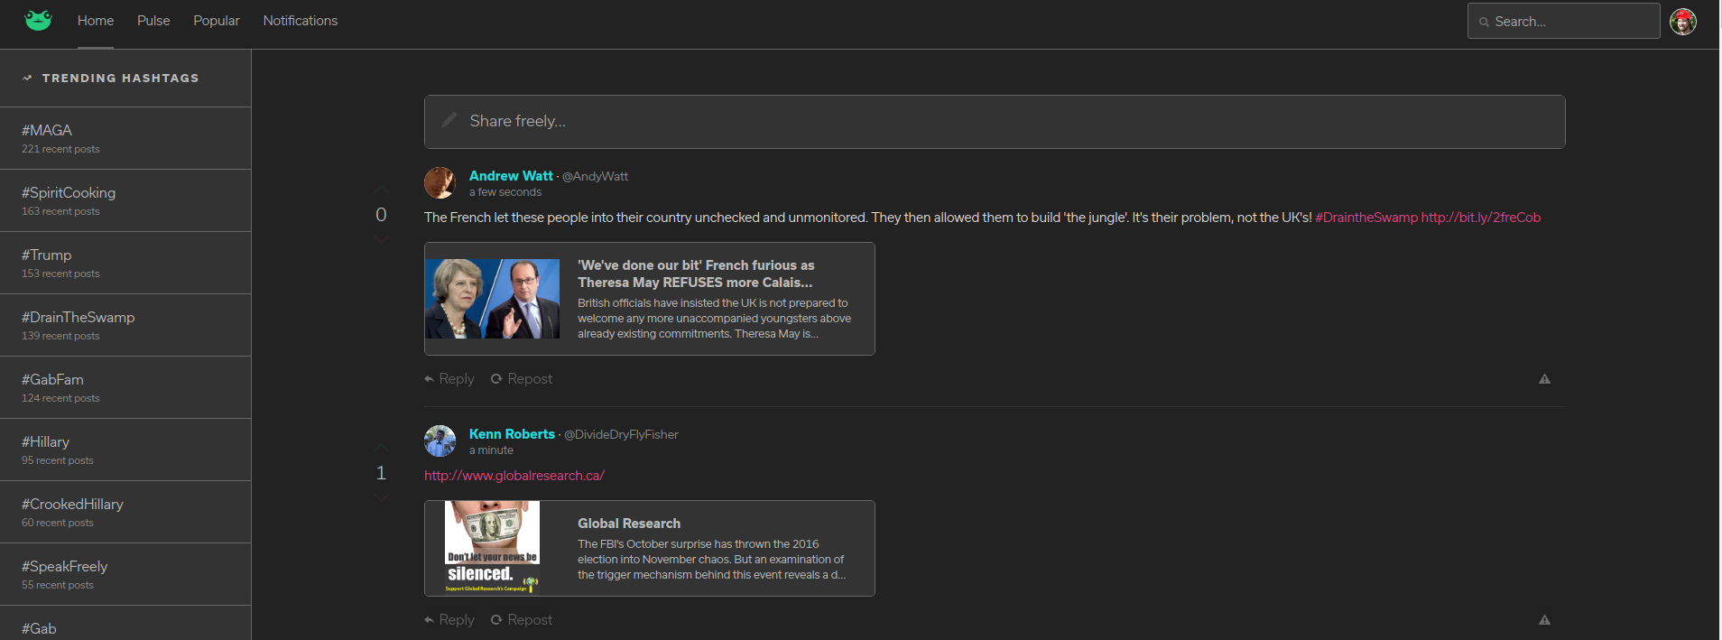Open the Pulse tab
The width and height of the screenshot is (1722, 640).
click(x=153, y=21)
